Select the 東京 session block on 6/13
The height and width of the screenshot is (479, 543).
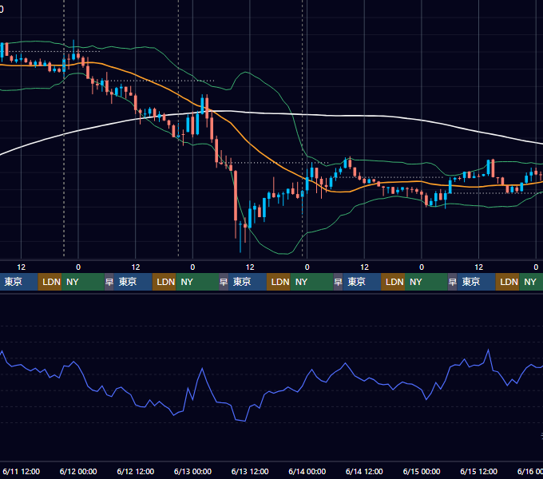[x=248, y=282]
